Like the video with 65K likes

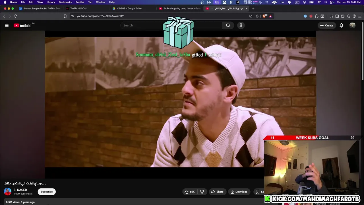coord(189,192)
